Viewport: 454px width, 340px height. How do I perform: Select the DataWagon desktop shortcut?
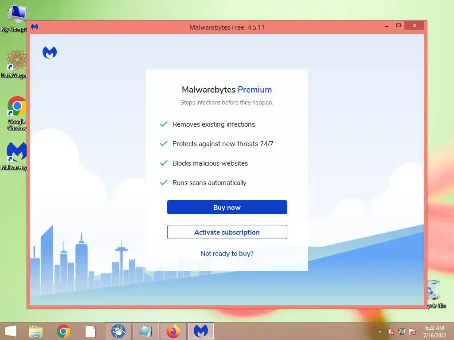tap(14, 64)
